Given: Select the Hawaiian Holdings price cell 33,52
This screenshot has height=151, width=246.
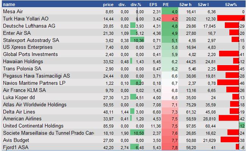Looking at the screenshot, I should click(x=108, y=62).
